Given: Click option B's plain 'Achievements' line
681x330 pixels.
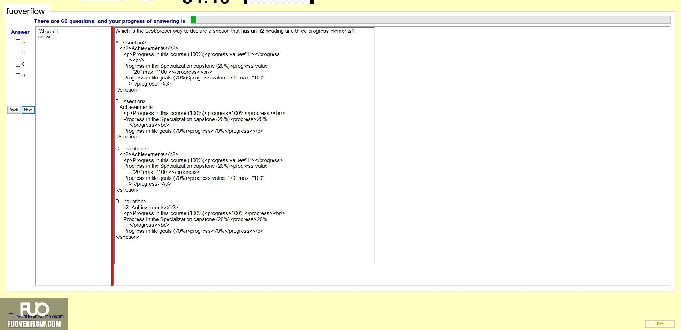Looking at the screenshot, I should [136, 107].
